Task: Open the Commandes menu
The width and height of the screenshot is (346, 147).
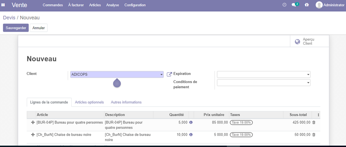Action: (x=52, y=5)
